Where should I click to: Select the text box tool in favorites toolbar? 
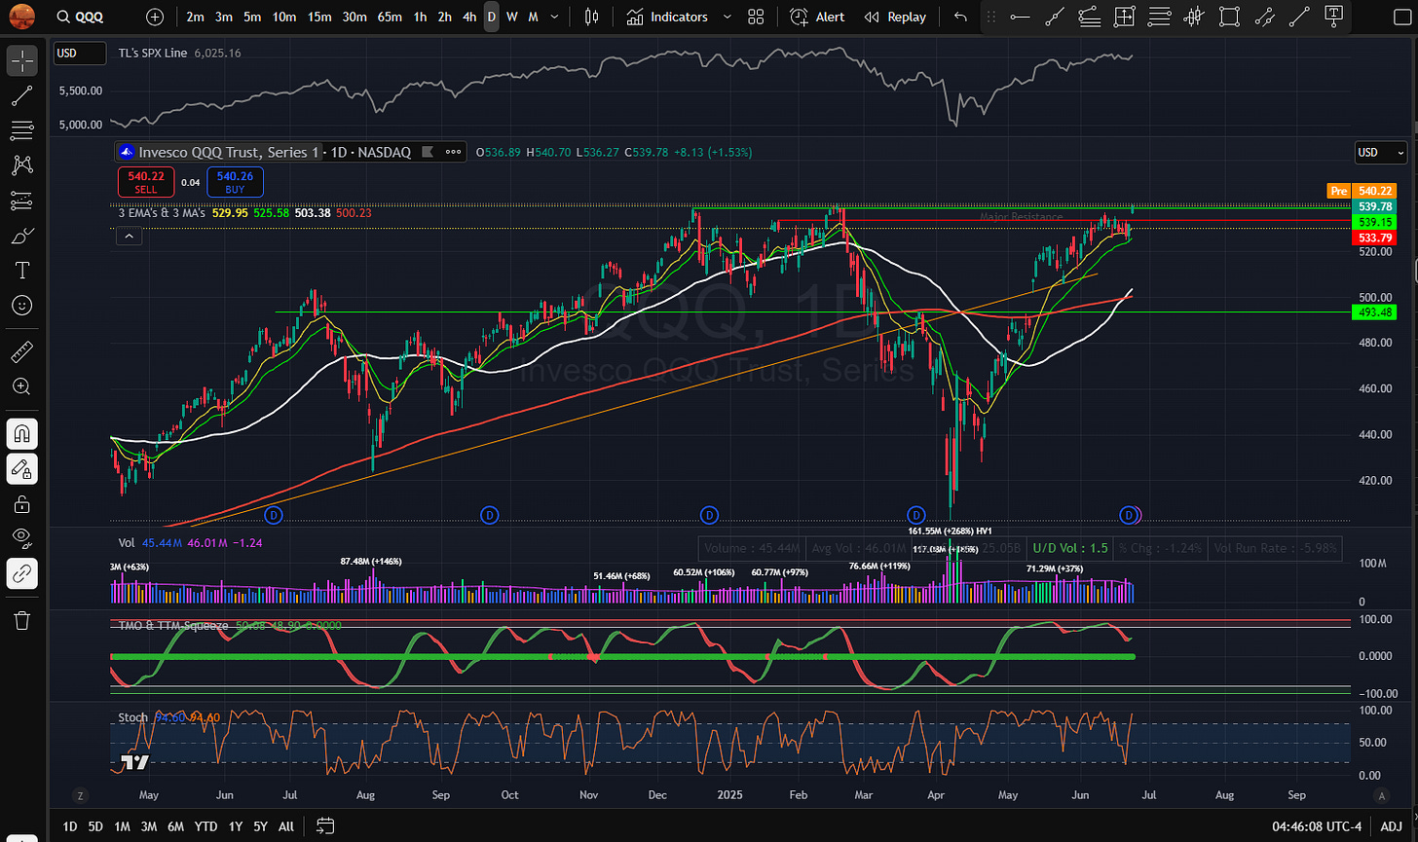tap(1334, 17)
